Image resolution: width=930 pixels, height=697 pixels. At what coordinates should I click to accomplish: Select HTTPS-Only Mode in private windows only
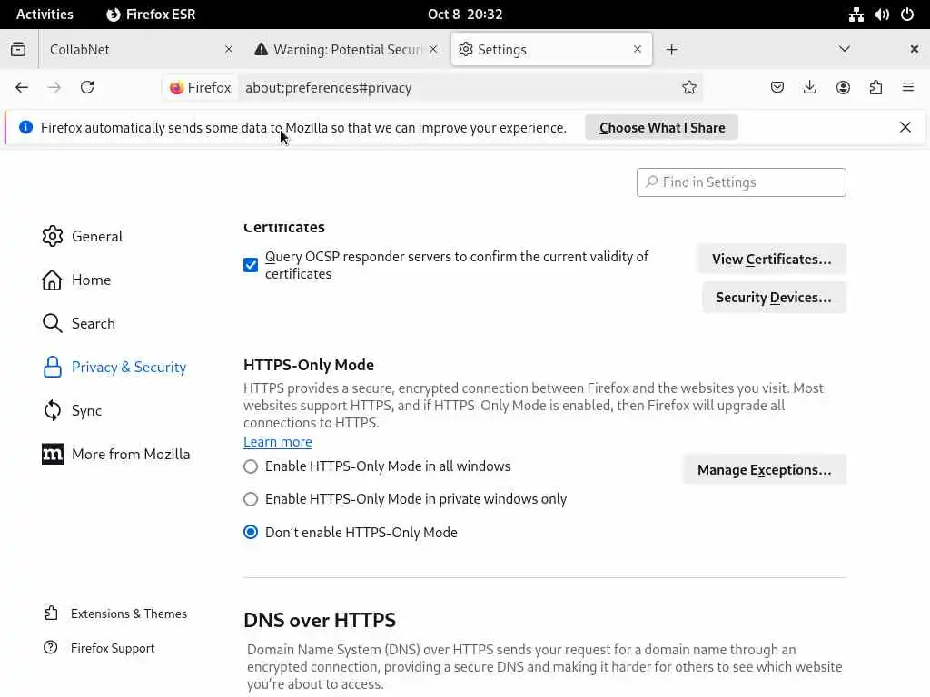pyautogui.click(x=251, y=499)
